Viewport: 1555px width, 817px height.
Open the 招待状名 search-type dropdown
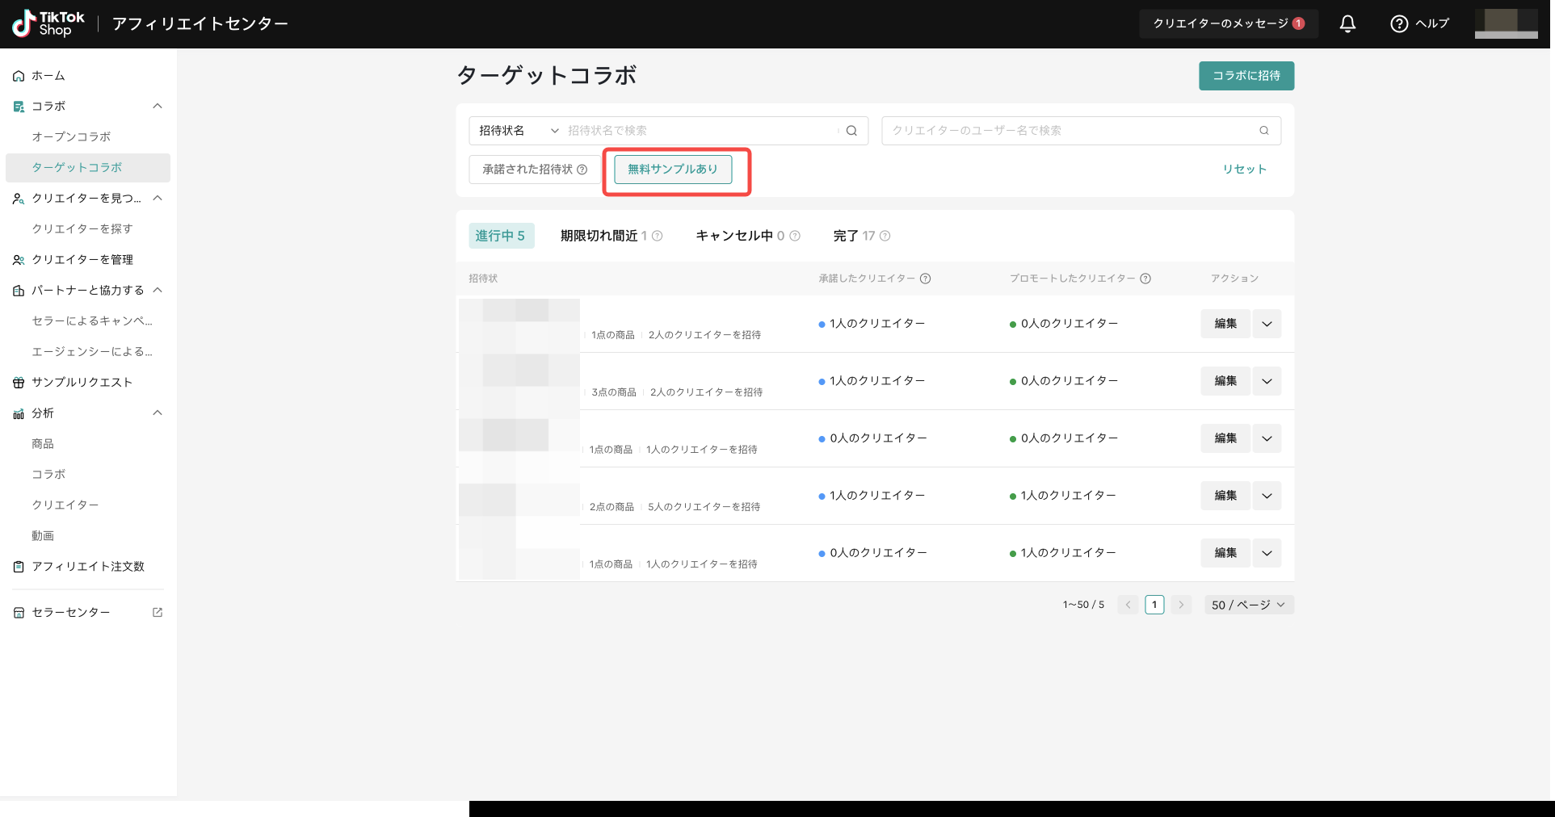point(519,131)
